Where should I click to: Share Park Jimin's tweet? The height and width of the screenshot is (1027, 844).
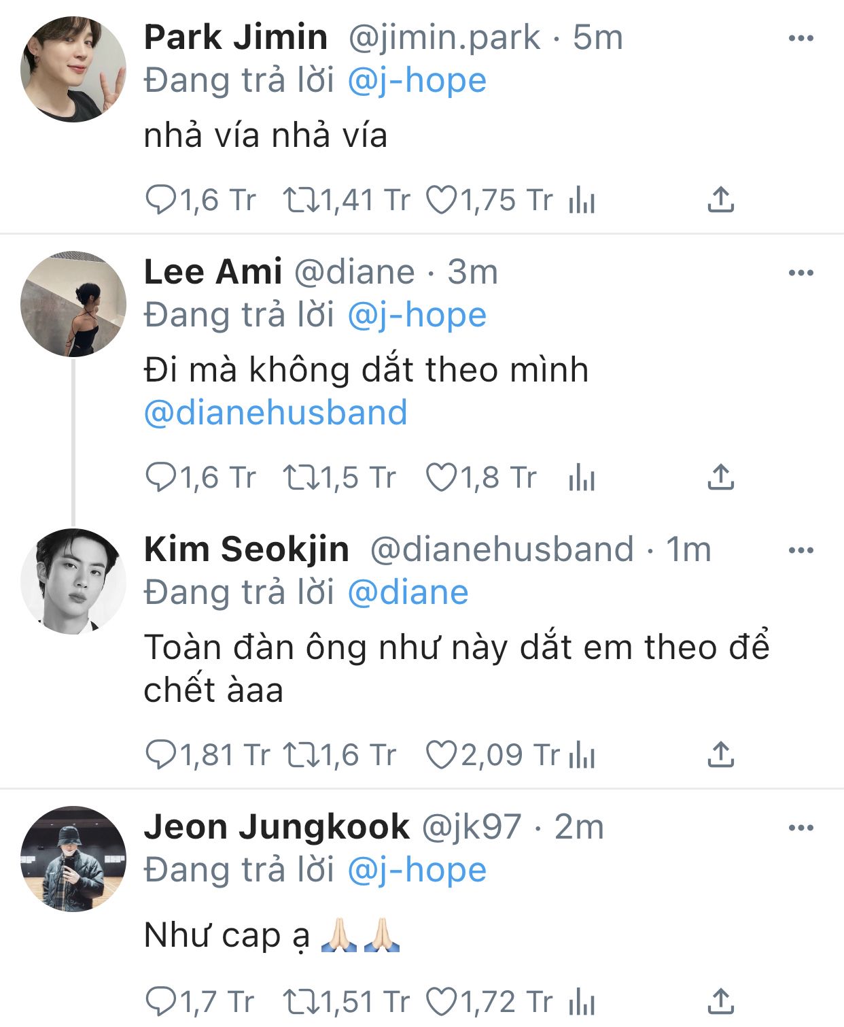coord(720,200)
